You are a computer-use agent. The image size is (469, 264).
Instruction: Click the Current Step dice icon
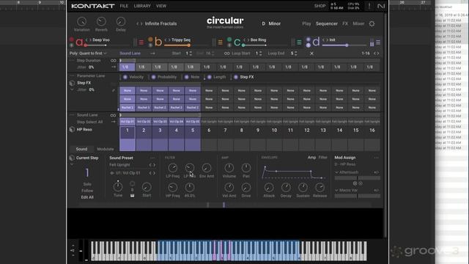coord(72,158)
